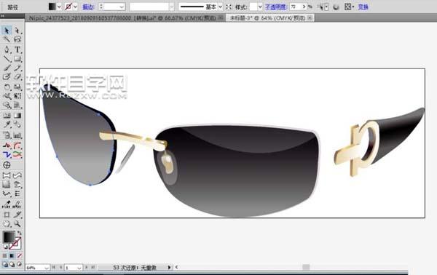Open the stroke style 基本 dropdown
This screenshot has height=275, width=437.
tap(220, 7)
